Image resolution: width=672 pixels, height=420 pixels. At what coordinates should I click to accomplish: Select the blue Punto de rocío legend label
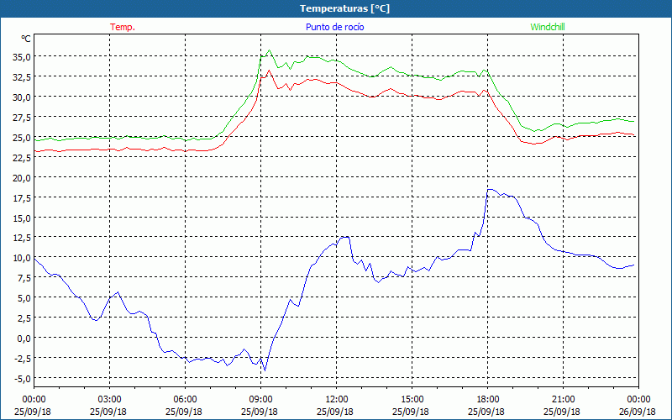tap(334, 27)
